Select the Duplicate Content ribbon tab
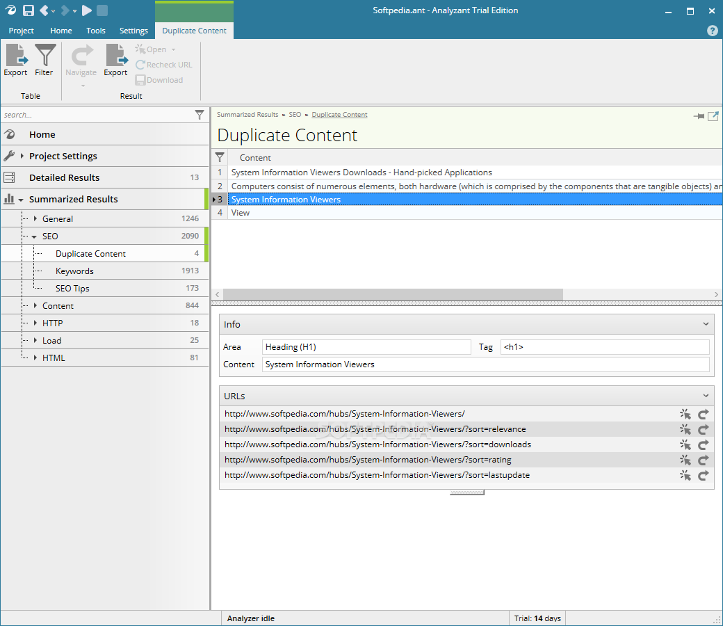Viewport: 723px width, 626px height. (194, 31)
